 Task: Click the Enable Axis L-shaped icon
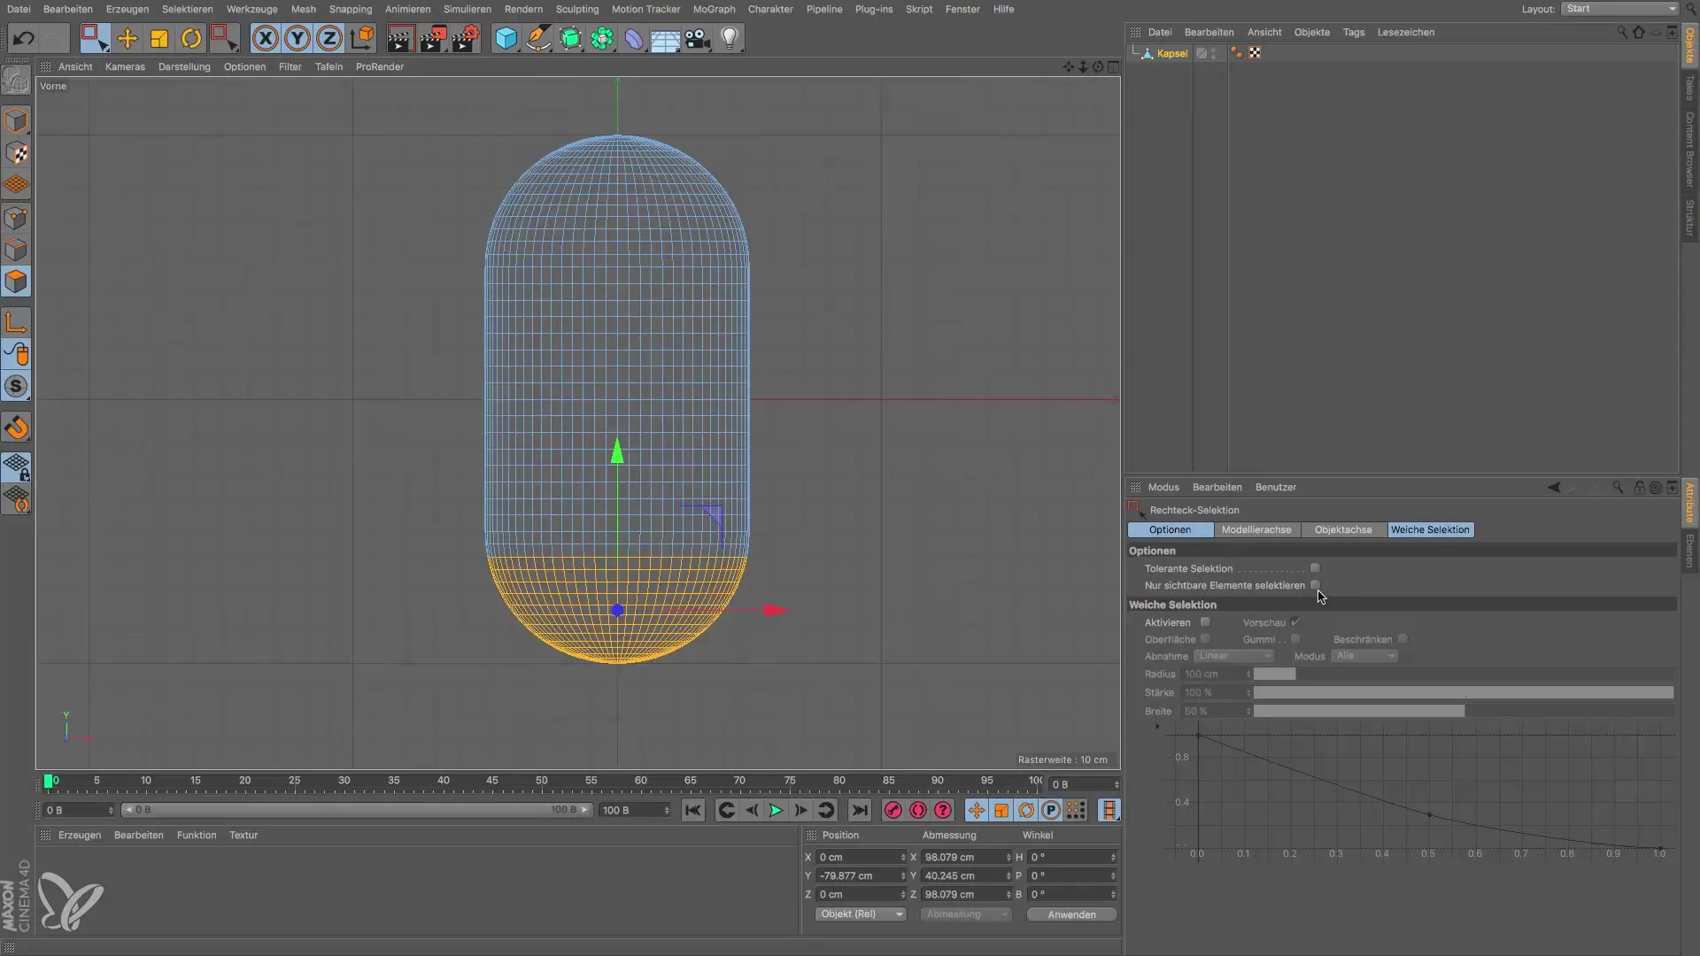click(16, 322)
